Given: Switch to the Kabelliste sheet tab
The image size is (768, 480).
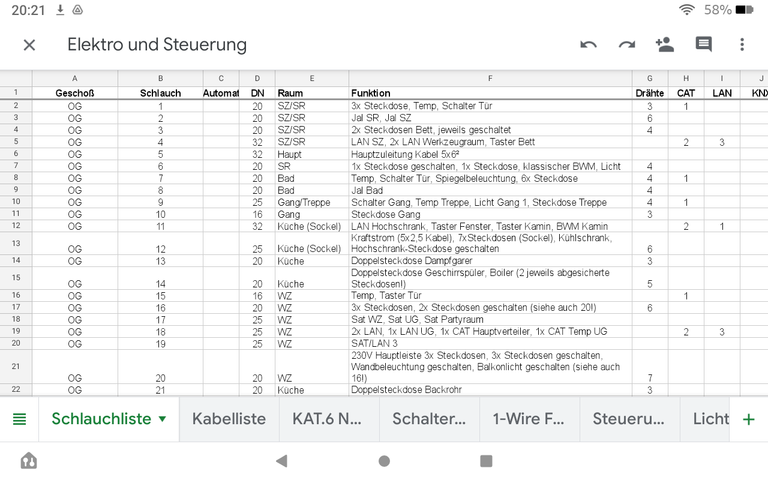Looking at the screenshot, I should tap(229, 419).
